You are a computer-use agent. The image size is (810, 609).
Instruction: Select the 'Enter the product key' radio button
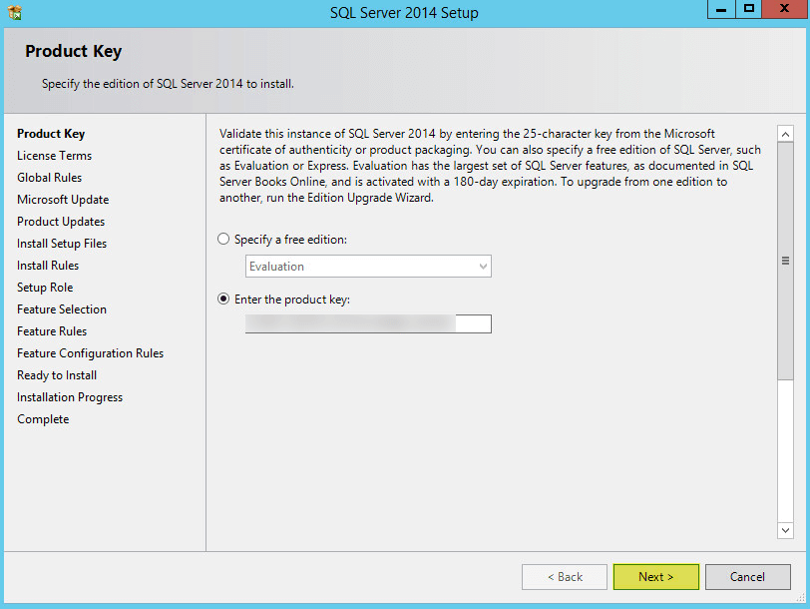coord(222,299)
